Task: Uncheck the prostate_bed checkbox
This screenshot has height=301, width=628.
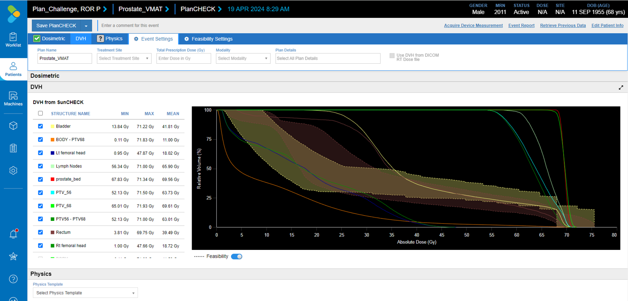Action: click(x=40, y=179)
